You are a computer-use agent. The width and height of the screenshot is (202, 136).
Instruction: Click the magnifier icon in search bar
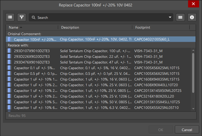click(x=33, y=18)
